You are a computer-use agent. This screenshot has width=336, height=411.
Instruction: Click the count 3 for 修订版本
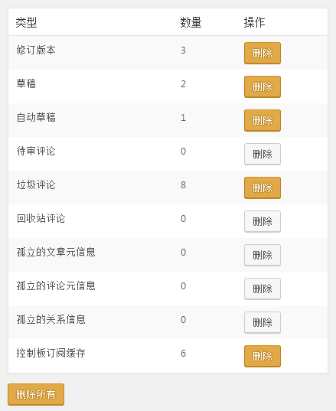(183, 50)
